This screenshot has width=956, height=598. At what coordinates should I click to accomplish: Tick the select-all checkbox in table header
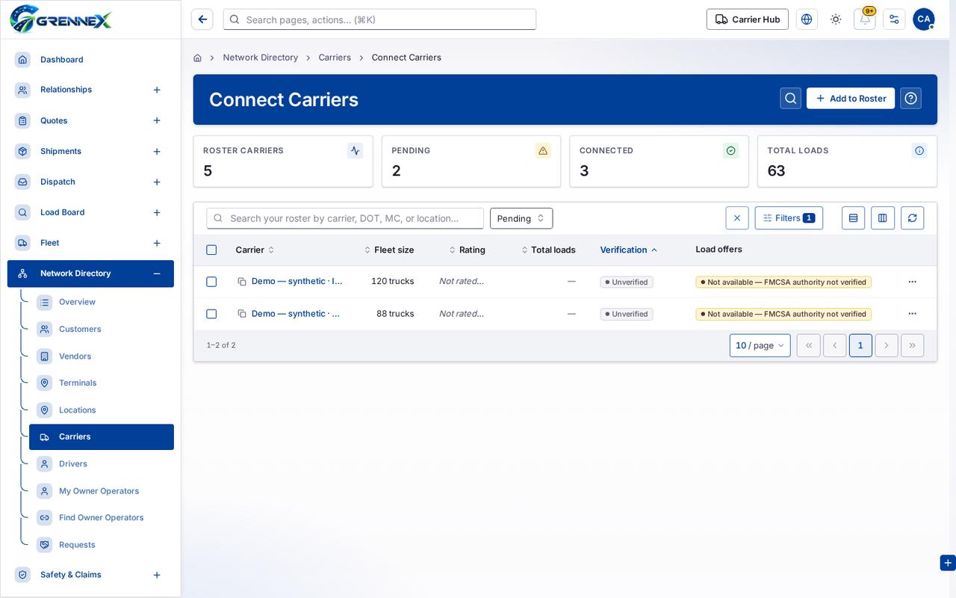coord(211,250)
